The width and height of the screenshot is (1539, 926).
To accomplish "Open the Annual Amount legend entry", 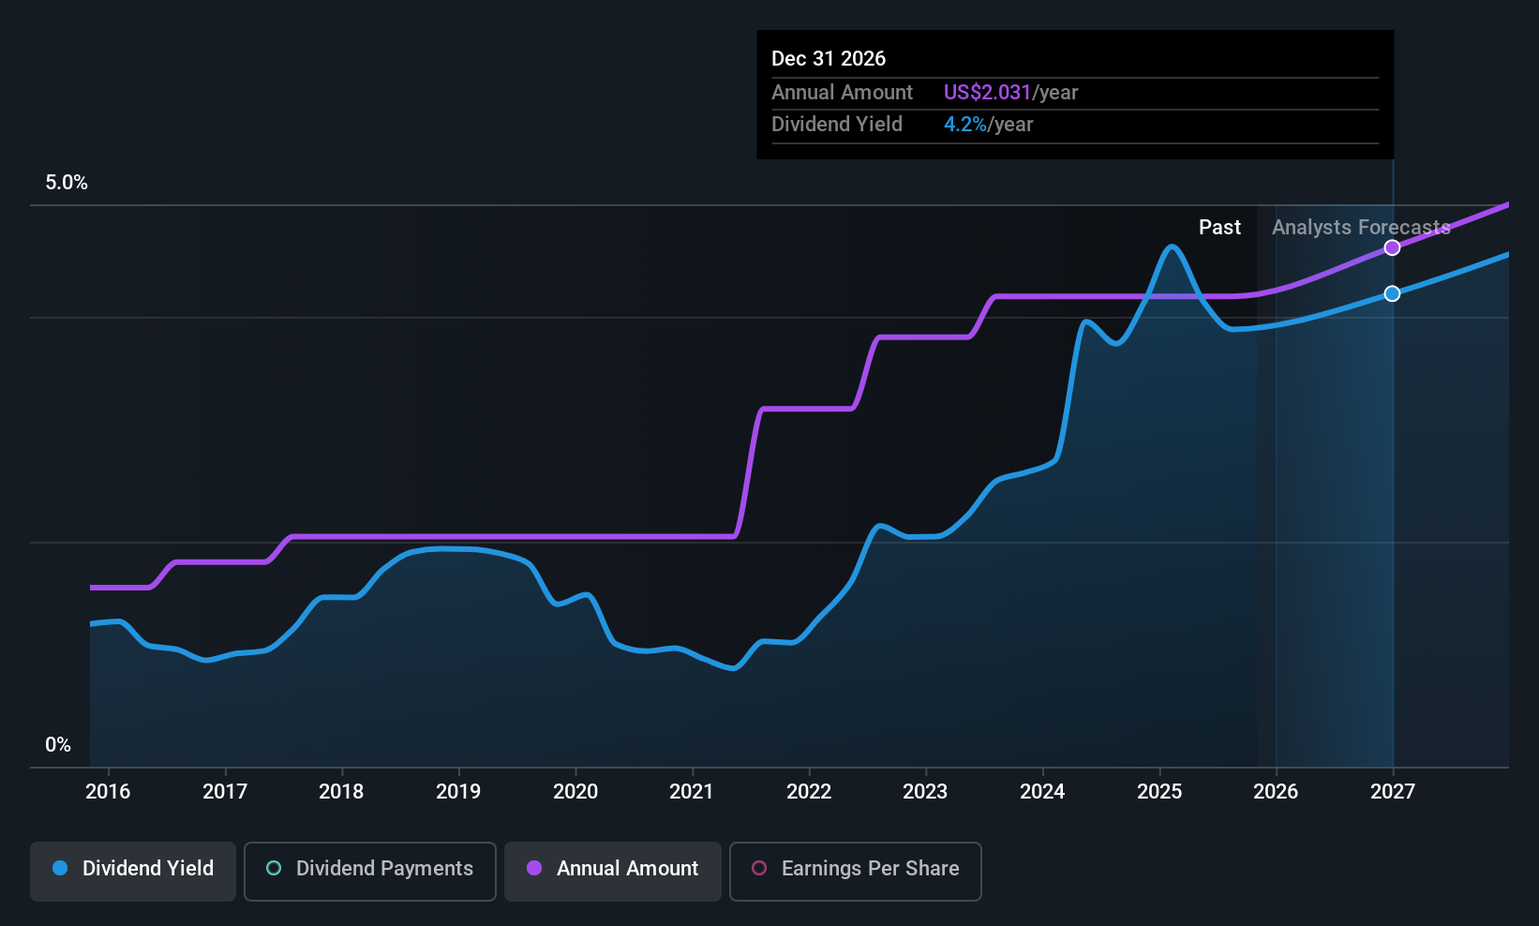I will (x=612, y=871).
